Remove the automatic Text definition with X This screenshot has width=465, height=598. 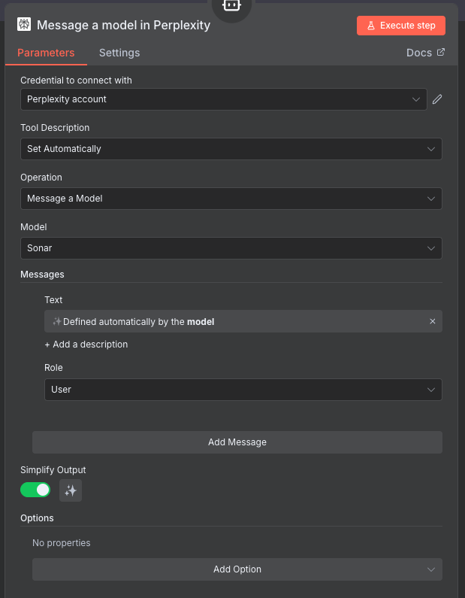(x=432, y=321)
